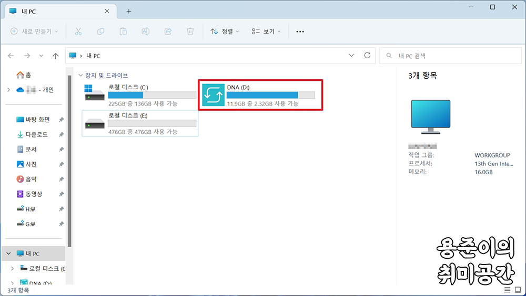Refresh the 내 PC view
The width and height of the screenshot is (526, 296).
367,55
